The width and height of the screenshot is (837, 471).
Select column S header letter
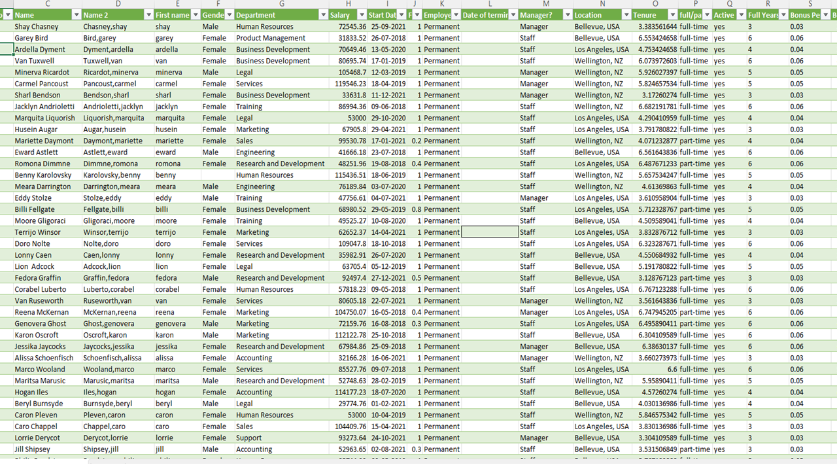(810, 4)
